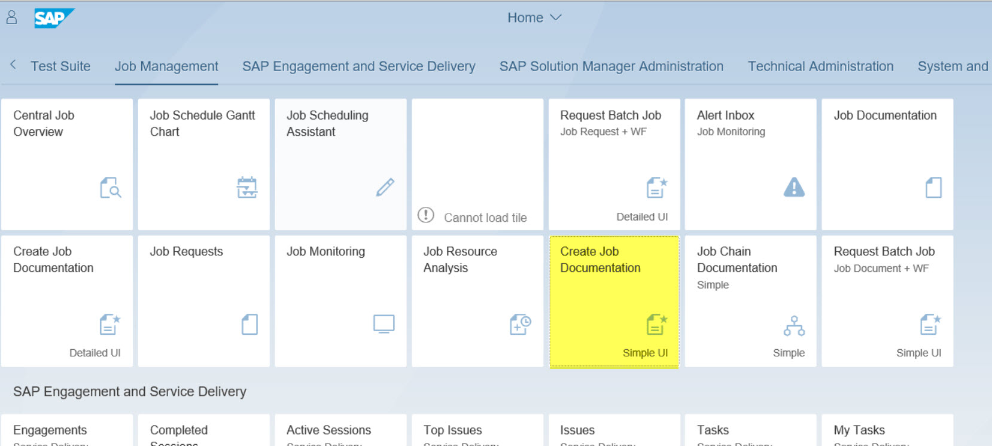Click 'Detailed UI' label on Request Batch Job

tap(642, 216)
